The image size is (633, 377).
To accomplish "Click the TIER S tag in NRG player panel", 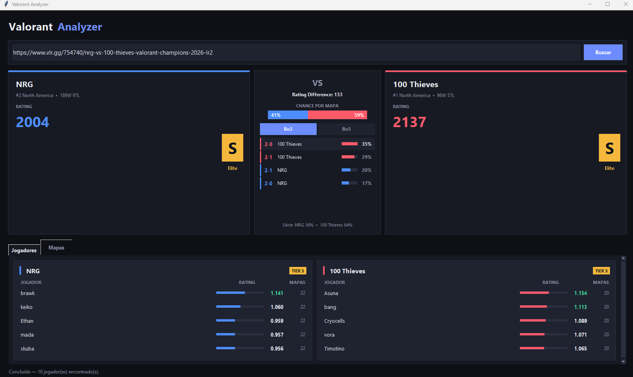I will (298, 271).
